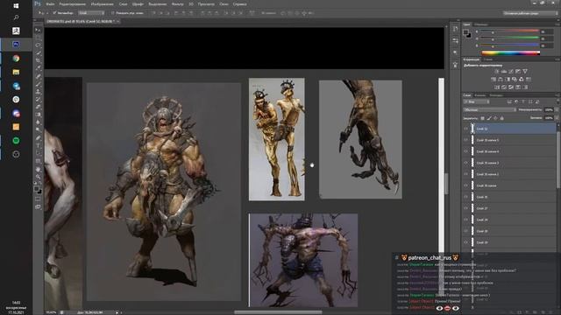The image size is (561, 315).
Task: Add a Black & White adjustment
Action: (x=508, y=80)
